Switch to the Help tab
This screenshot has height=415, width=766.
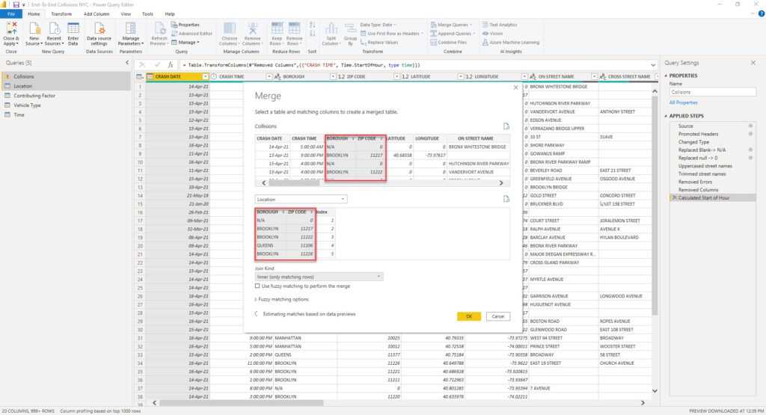click(x=170, y=14)
